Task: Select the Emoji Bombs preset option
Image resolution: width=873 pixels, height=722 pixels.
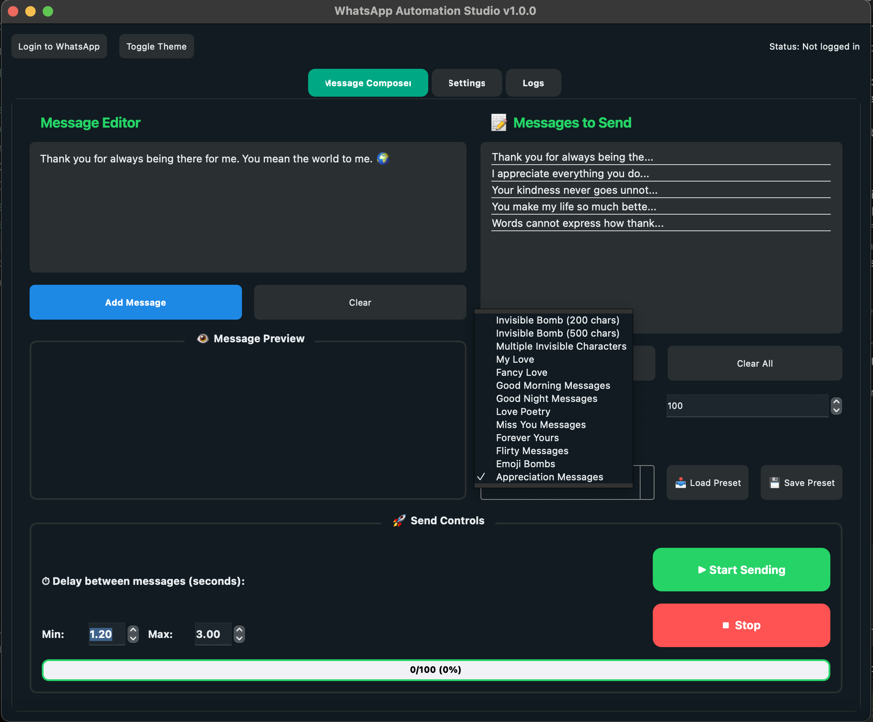Action: point(525,464)
